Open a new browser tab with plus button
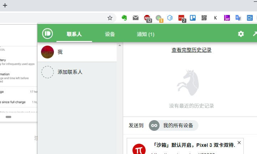Viewport: 257px width, 154px height. pyautogui.click(x=5, y=5)
